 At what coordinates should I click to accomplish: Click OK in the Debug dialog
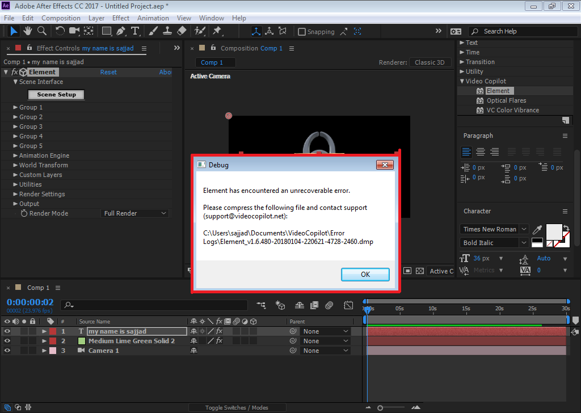365,275
